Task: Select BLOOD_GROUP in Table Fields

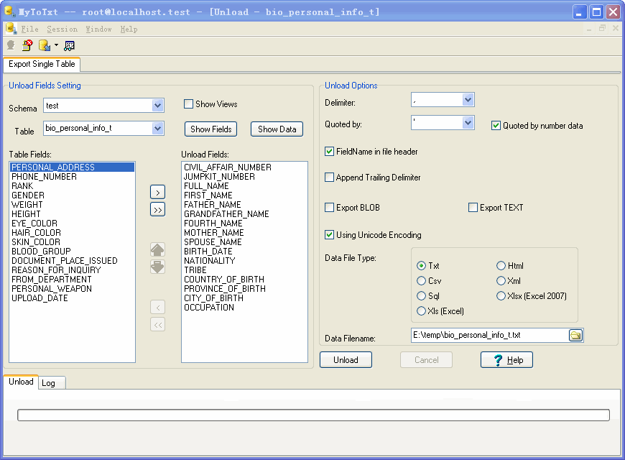Action: point(72,252)
